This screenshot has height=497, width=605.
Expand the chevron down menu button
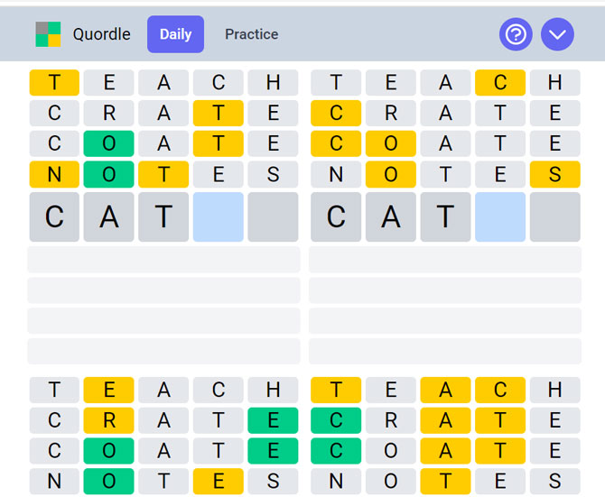pyautogui.click(x=557, y=34)
